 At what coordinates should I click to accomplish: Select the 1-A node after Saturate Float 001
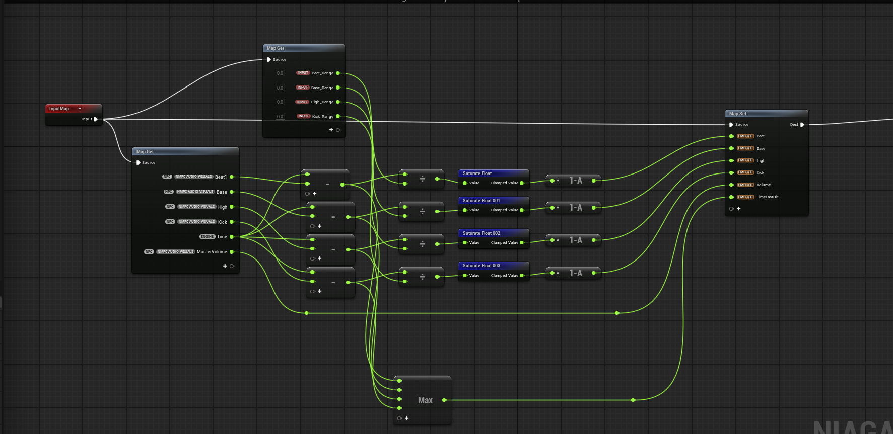tap(574, 208)
